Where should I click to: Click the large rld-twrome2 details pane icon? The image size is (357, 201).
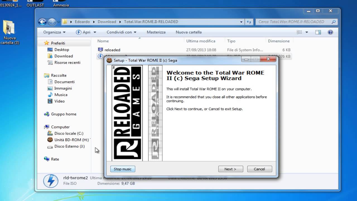[x=51, y=181]
